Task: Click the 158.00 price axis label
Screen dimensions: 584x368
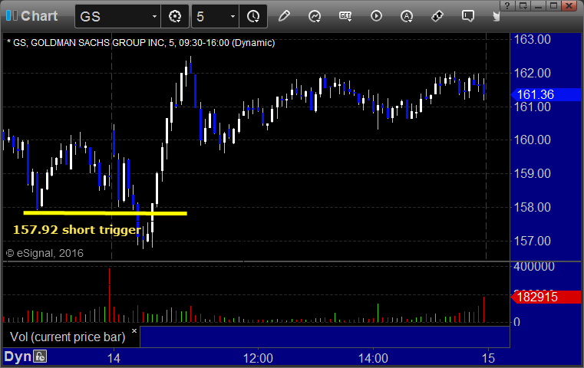Action: pyautogui.click(x=533, y=207)
